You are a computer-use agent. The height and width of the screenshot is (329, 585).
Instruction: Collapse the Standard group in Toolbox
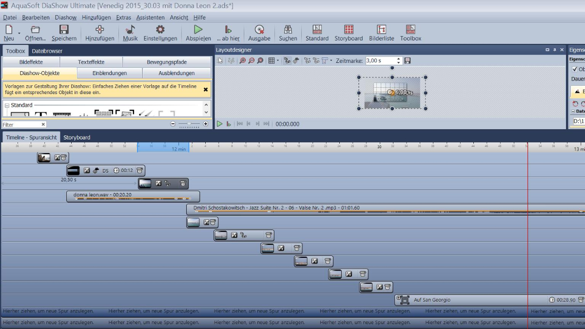pyautogui.click(x=7, y=105)
